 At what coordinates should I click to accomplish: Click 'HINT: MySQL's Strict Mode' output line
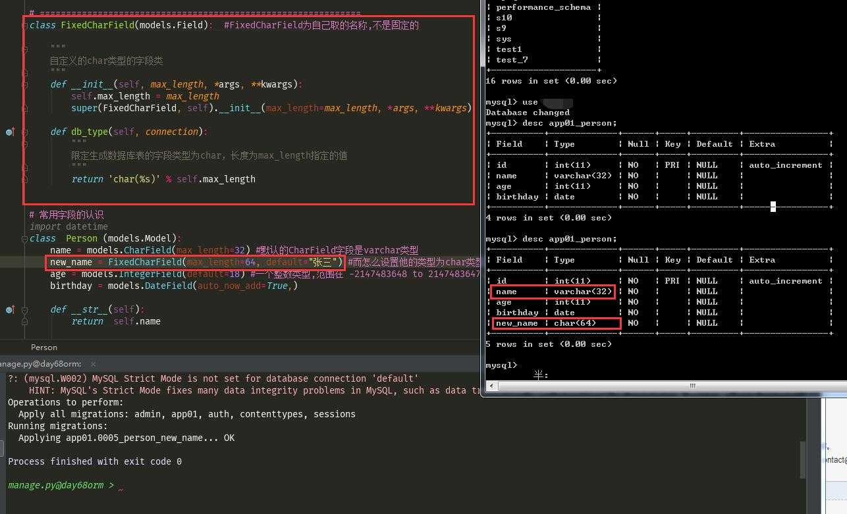point(254,390)
